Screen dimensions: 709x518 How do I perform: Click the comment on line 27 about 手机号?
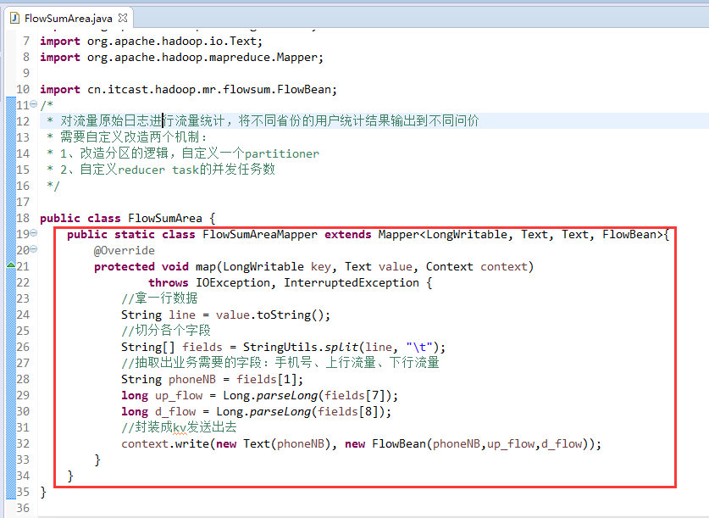[280, 363]
